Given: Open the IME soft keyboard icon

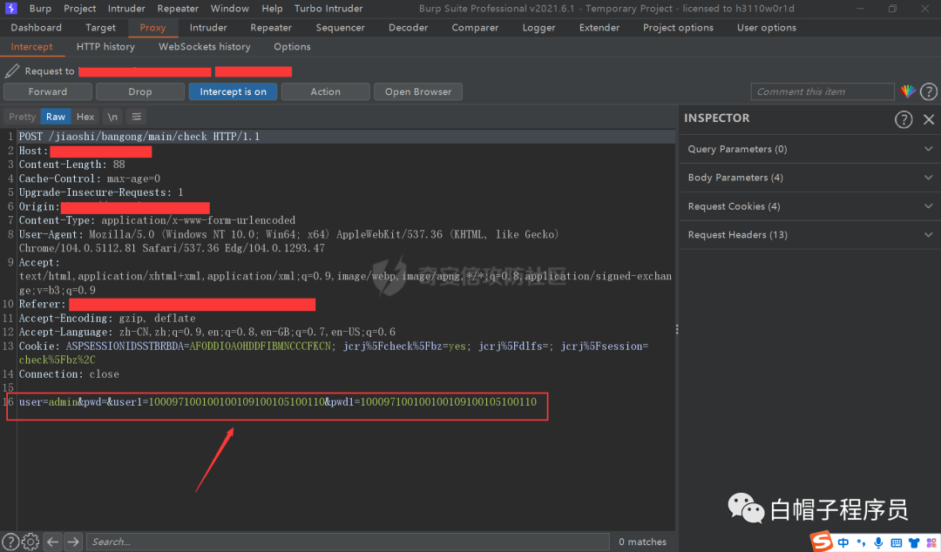Looking at the screenshot, I should (x=896, y=542).
